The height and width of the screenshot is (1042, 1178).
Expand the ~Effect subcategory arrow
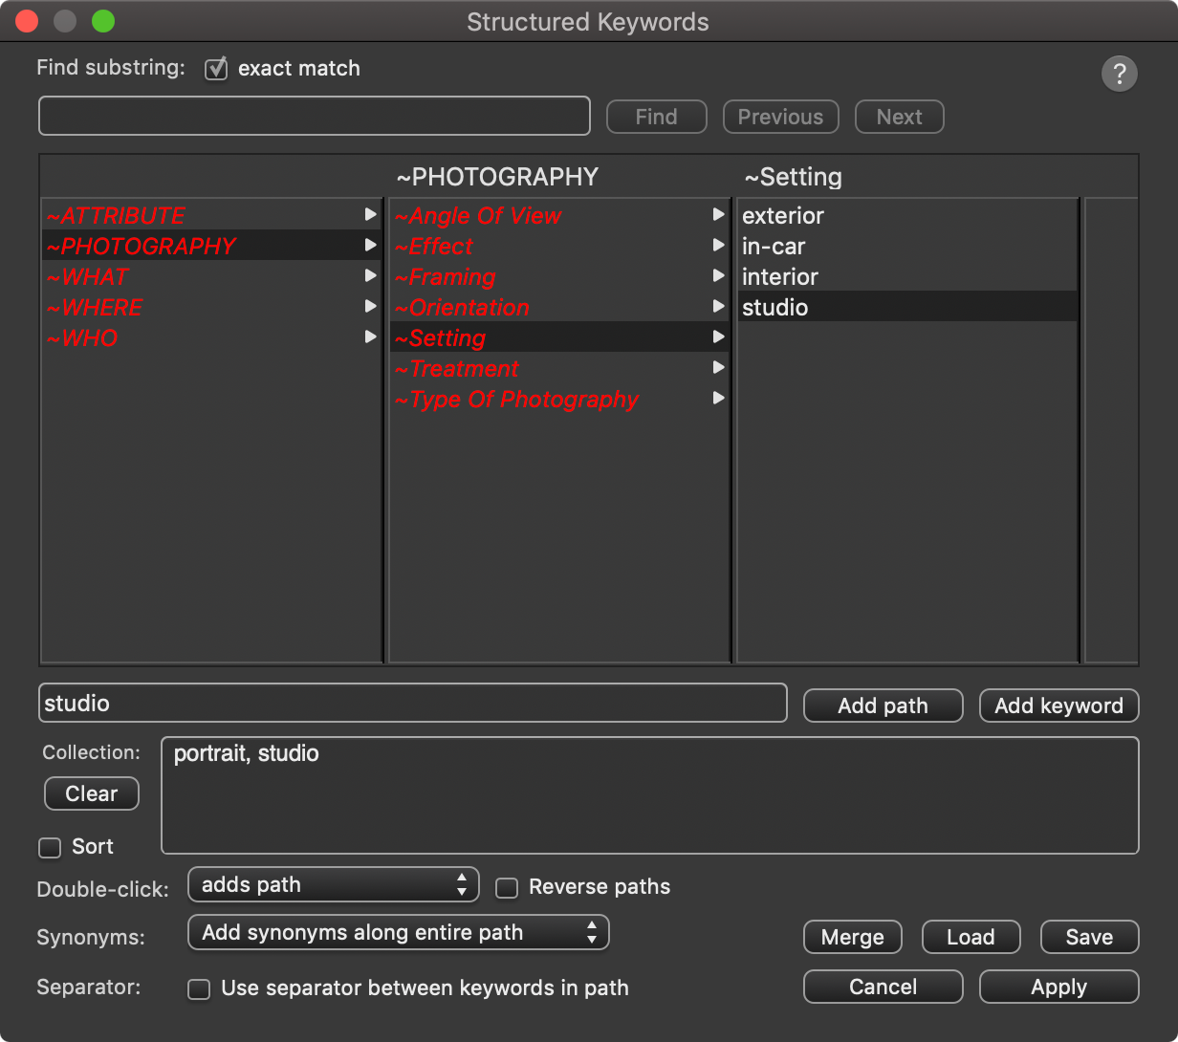719,246
